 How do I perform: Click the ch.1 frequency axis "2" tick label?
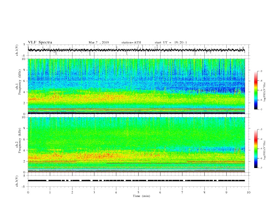pos(25,103)
